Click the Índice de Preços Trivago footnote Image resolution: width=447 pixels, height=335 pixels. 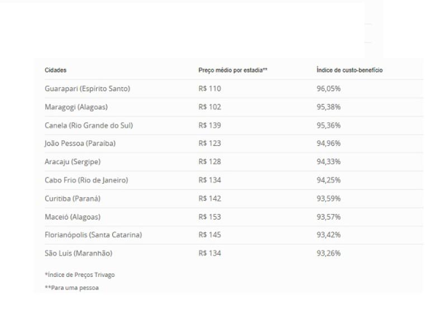pyautogui.click(x=79, y=275)
